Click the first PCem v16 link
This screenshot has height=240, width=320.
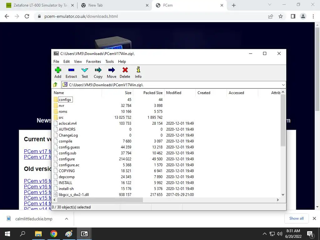pos(37,181)
